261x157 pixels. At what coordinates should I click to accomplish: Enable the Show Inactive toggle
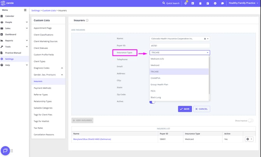[x=250, y=121]
